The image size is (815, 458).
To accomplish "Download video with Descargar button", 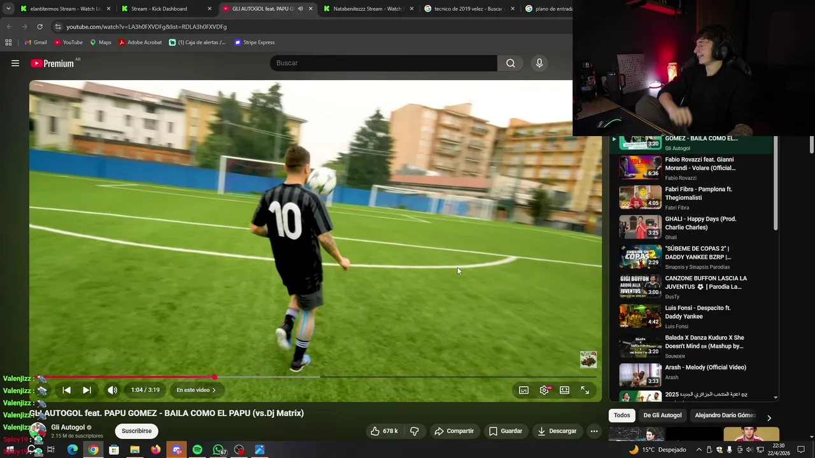I will 557,431.
